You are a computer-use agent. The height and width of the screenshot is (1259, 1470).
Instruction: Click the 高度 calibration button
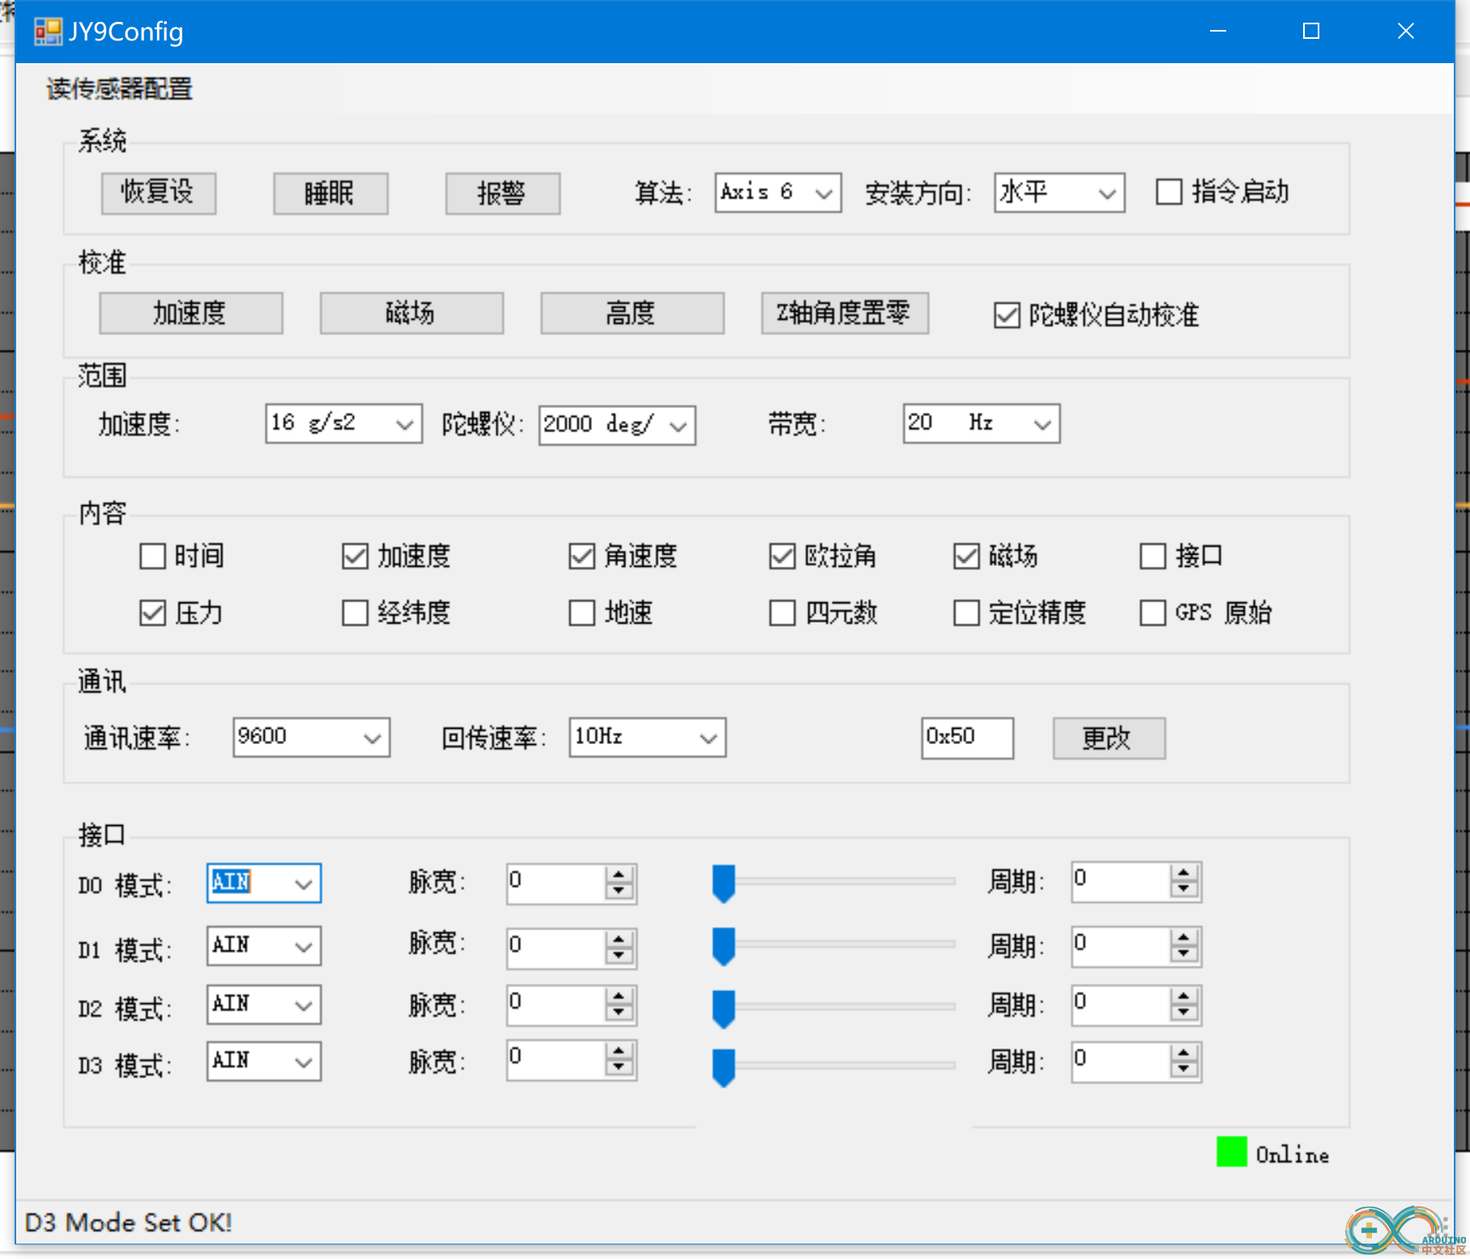632,313
